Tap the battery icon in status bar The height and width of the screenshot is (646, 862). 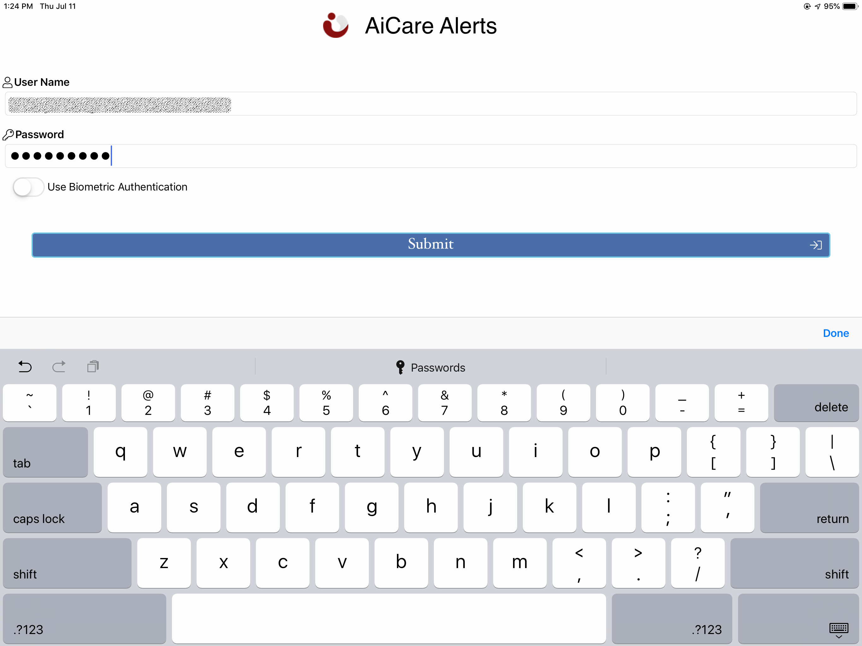coord(850,6)
